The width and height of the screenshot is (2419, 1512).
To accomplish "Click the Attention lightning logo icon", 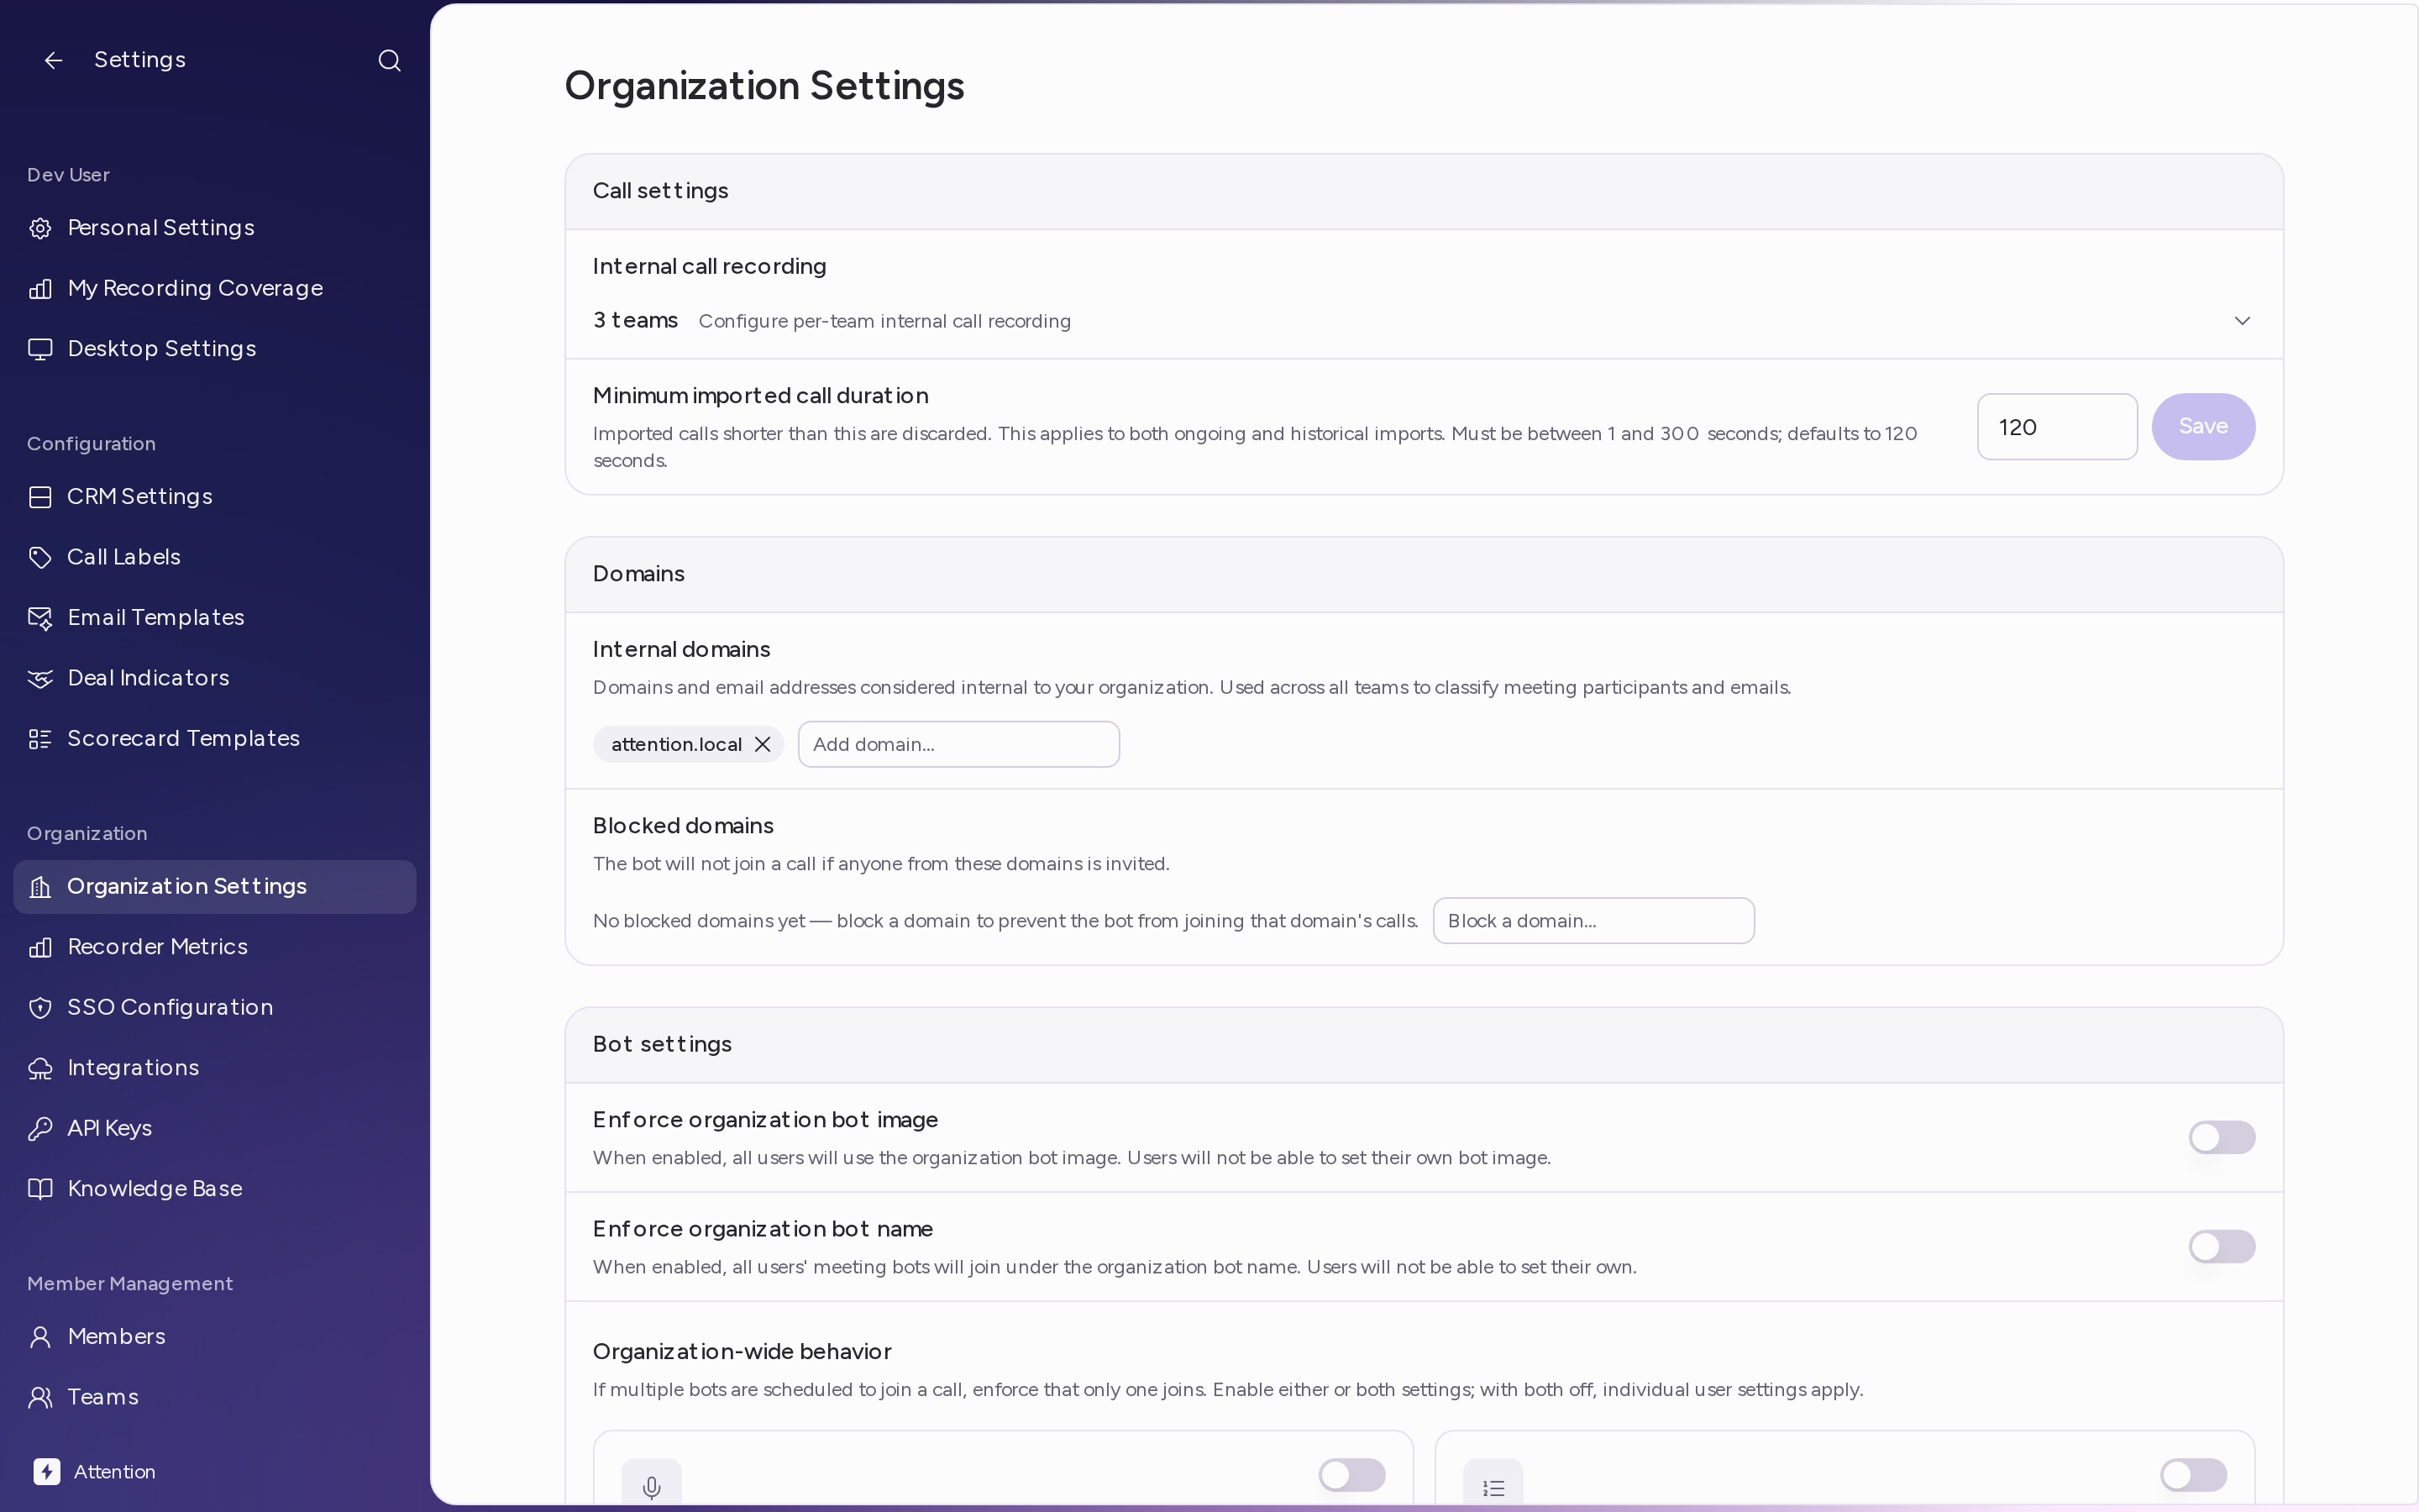I will coord(46,1471).
